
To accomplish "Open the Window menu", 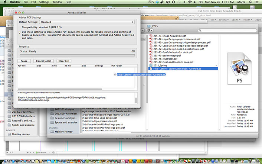I will pyautogui.click(x=57, y=2).
